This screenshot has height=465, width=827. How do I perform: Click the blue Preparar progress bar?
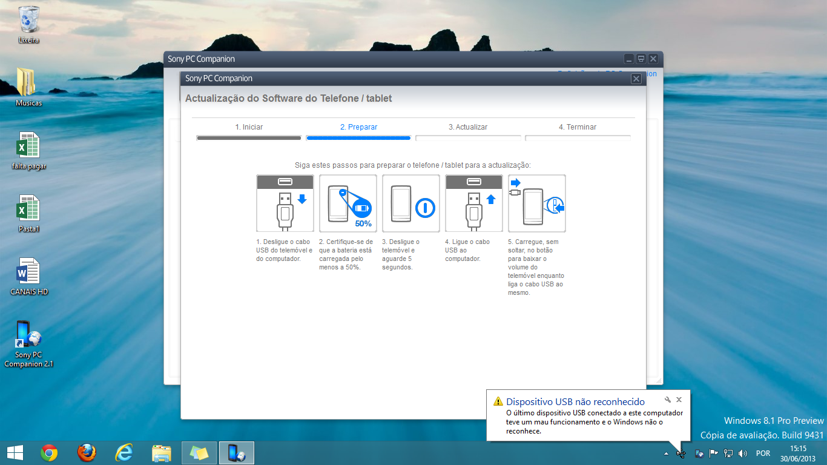(x=358, y=138)
